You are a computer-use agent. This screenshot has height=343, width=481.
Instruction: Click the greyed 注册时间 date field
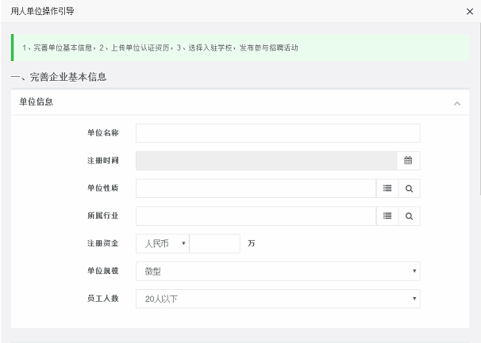click(266, 161)
